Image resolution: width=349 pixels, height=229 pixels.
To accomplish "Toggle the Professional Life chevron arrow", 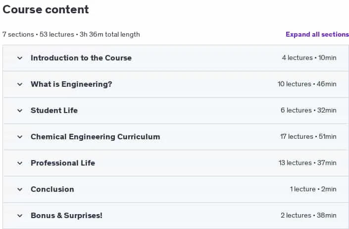I will tap(20, 163).
